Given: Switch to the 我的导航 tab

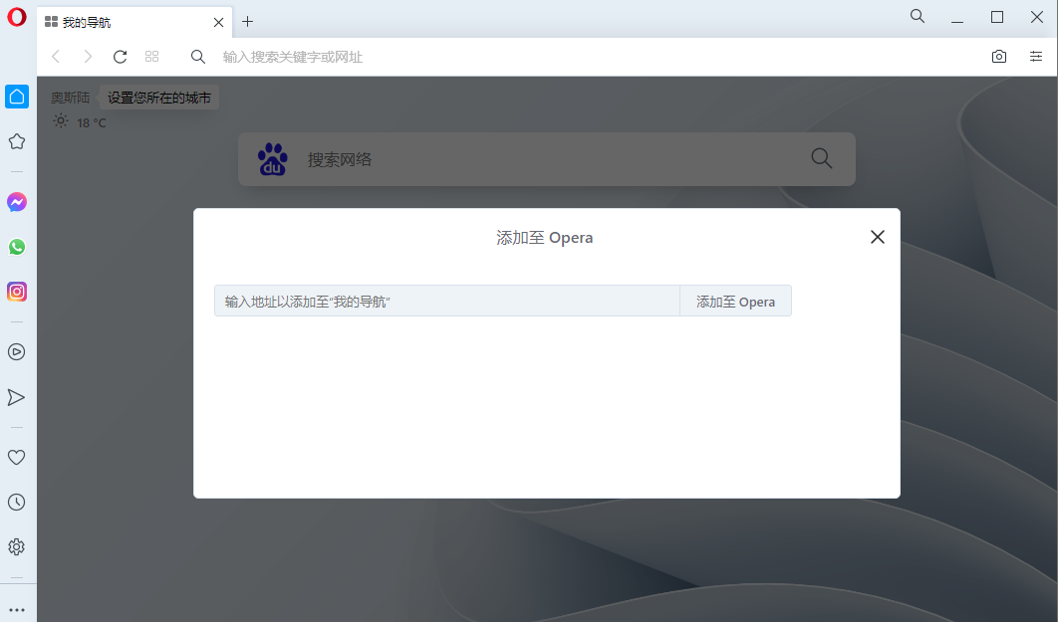Looking at the screenshot, I should coord(120,21).
